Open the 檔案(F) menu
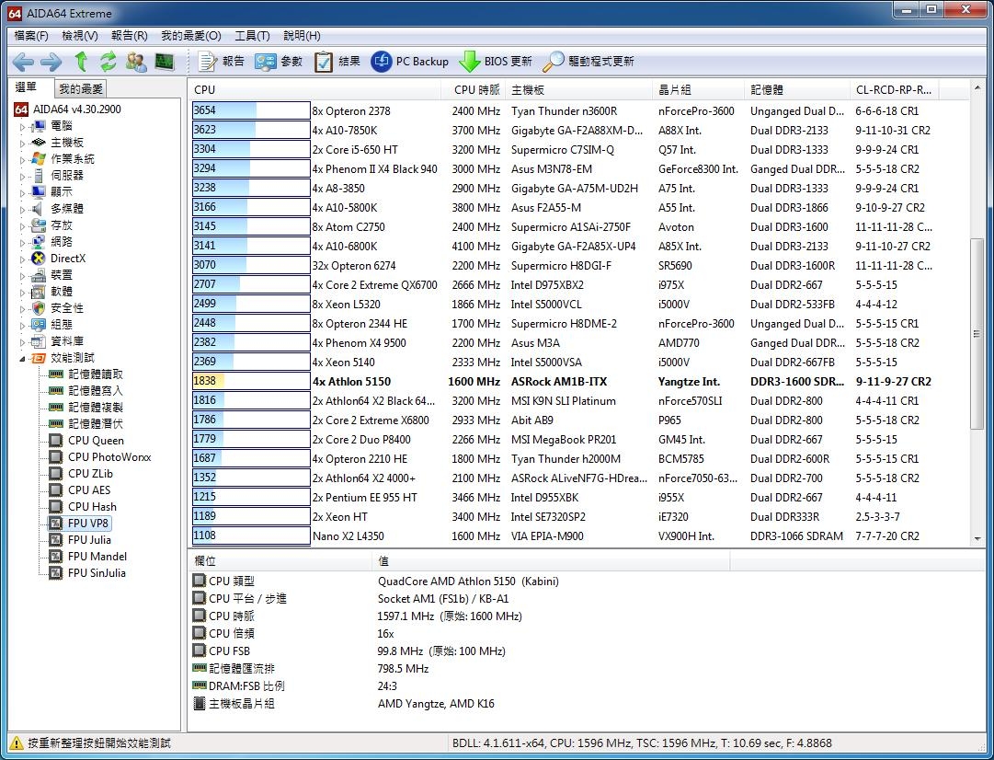Viewport: 994px width, 760px height. (31, 36)
